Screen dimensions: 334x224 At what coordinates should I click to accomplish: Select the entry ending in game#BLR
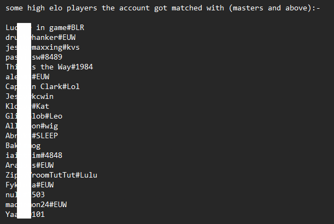pos(45,28)
